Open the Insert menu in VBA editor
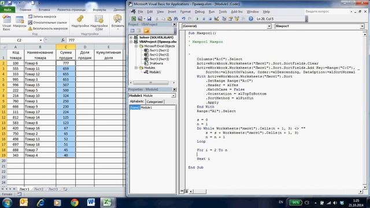 [x=172, y=12]
